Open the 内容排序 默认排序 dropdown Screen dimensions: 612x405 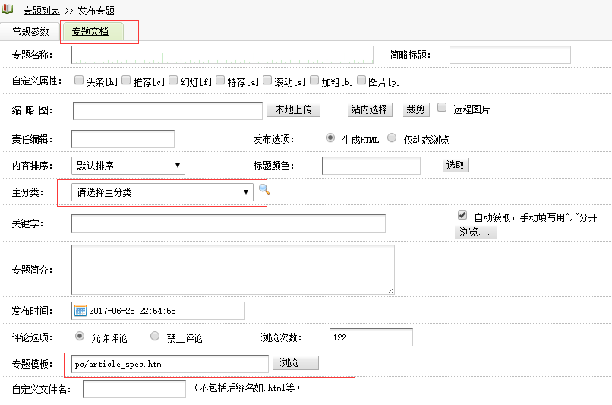point(128,165)
